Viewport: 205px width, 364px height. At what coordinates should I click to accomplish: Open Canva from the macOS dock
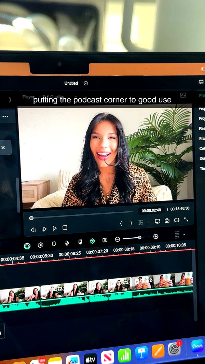point(197,346)
